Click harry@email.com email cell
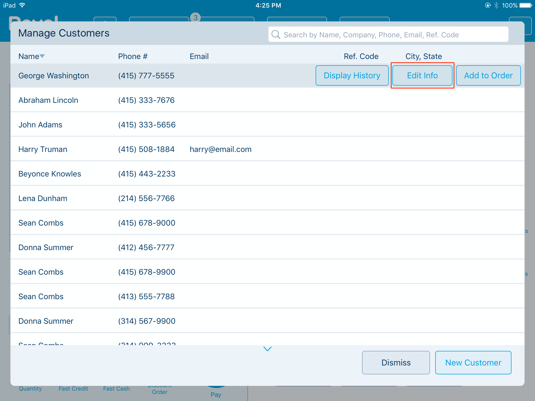The width and height of the screenshot is (535, 401). [220, 149]
